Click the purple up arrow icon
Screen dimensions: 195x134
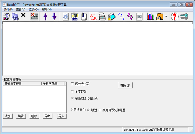pos(45,16)
